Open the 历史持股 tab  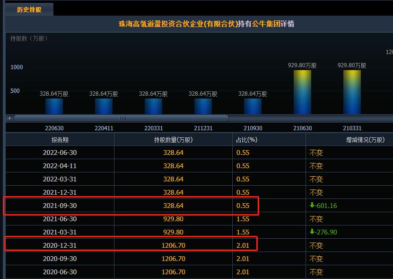click(x=29, y=9)
